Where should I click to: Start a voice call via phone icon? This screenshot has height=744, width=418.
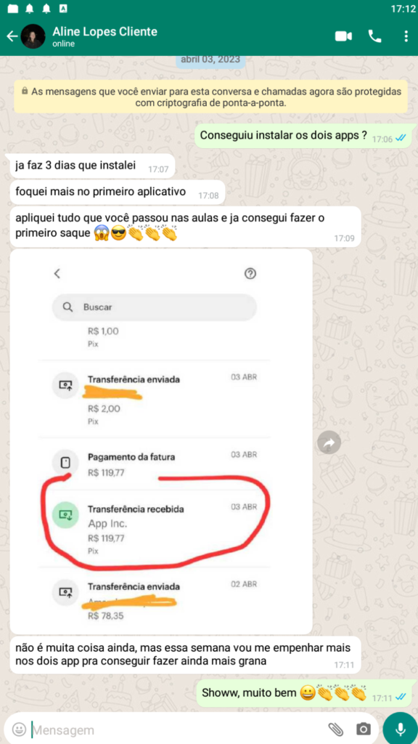pos(375,36)
